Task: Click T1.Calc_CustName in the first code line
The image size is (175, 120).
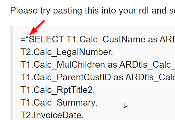Action: tap(106, 40)
